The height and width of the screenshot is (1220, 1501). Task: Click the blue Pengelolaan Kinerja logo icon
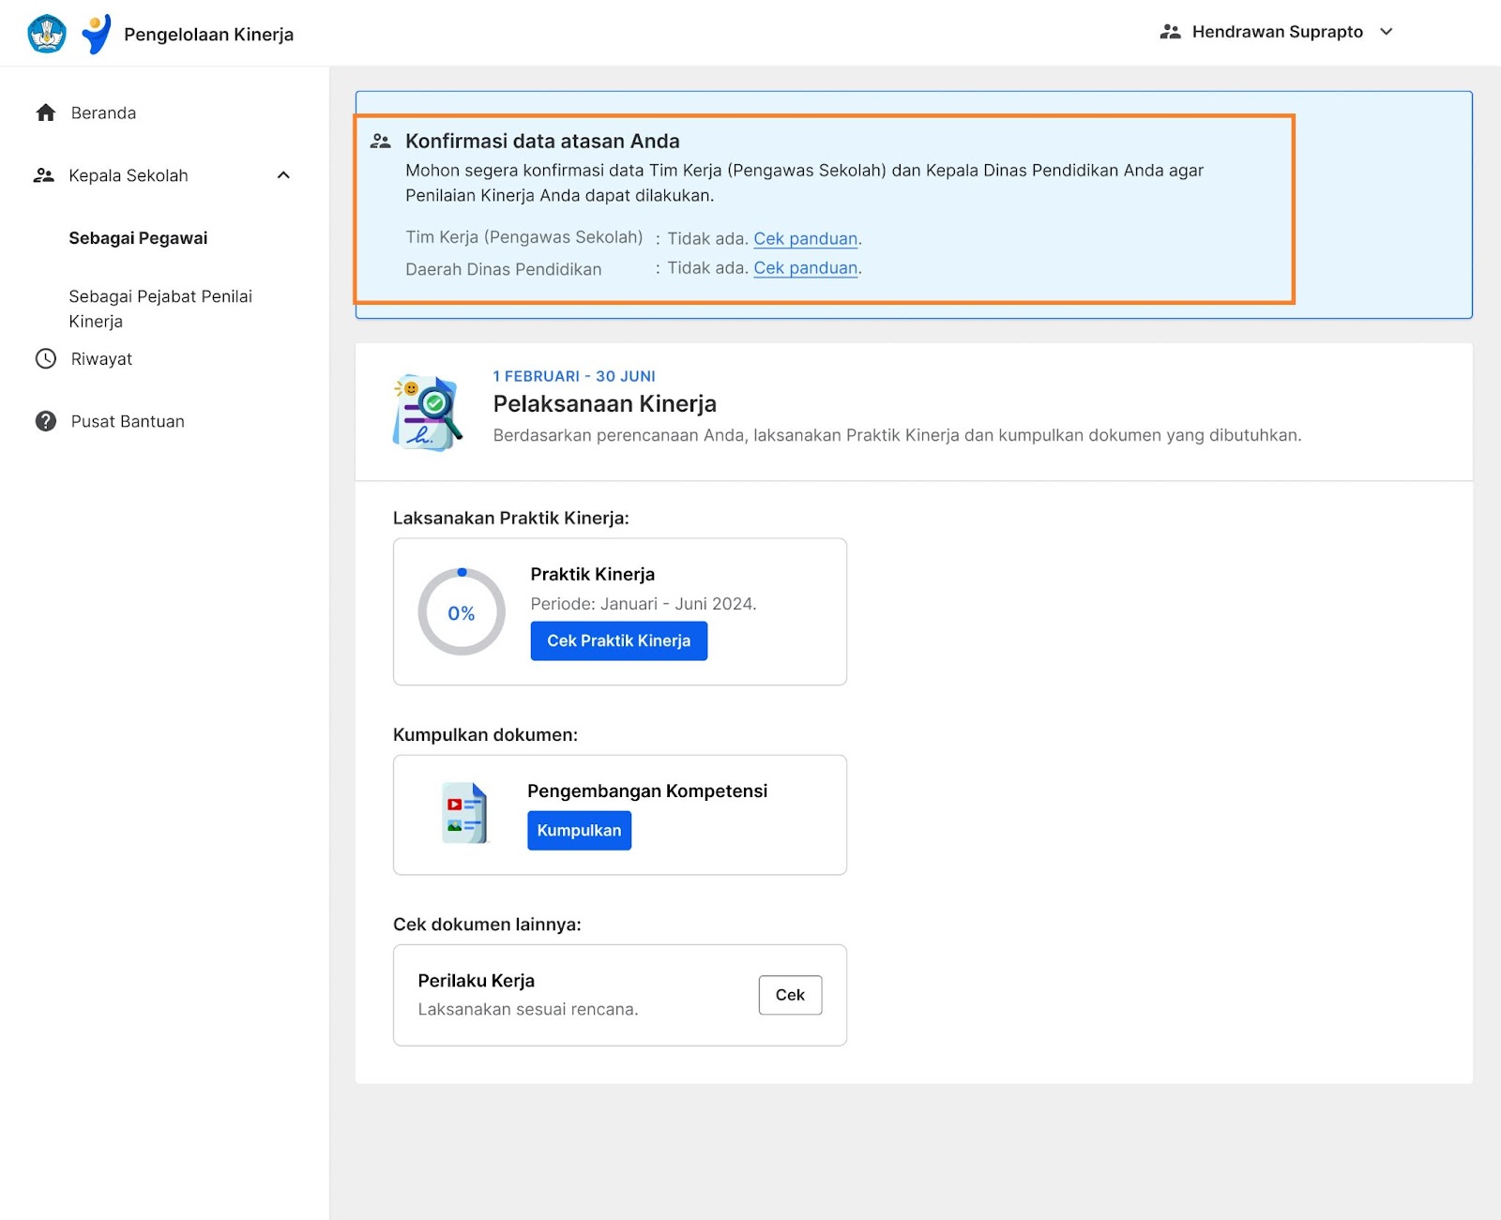(96, 34)
